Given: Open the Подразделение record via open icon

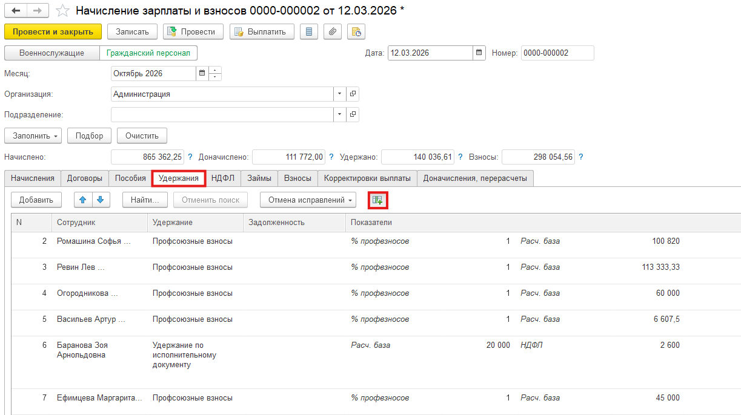Looking at the screenshot, I should pos(353,114).
